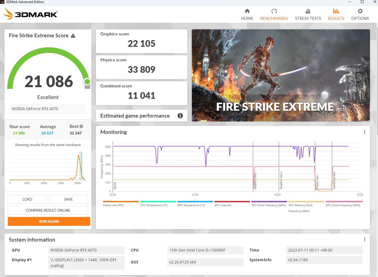The width and height of the screenshot is (378, 277).
Task: Click the Demo marker in monitoring chart
Action: pyautogui.click(x=115, y=185)
